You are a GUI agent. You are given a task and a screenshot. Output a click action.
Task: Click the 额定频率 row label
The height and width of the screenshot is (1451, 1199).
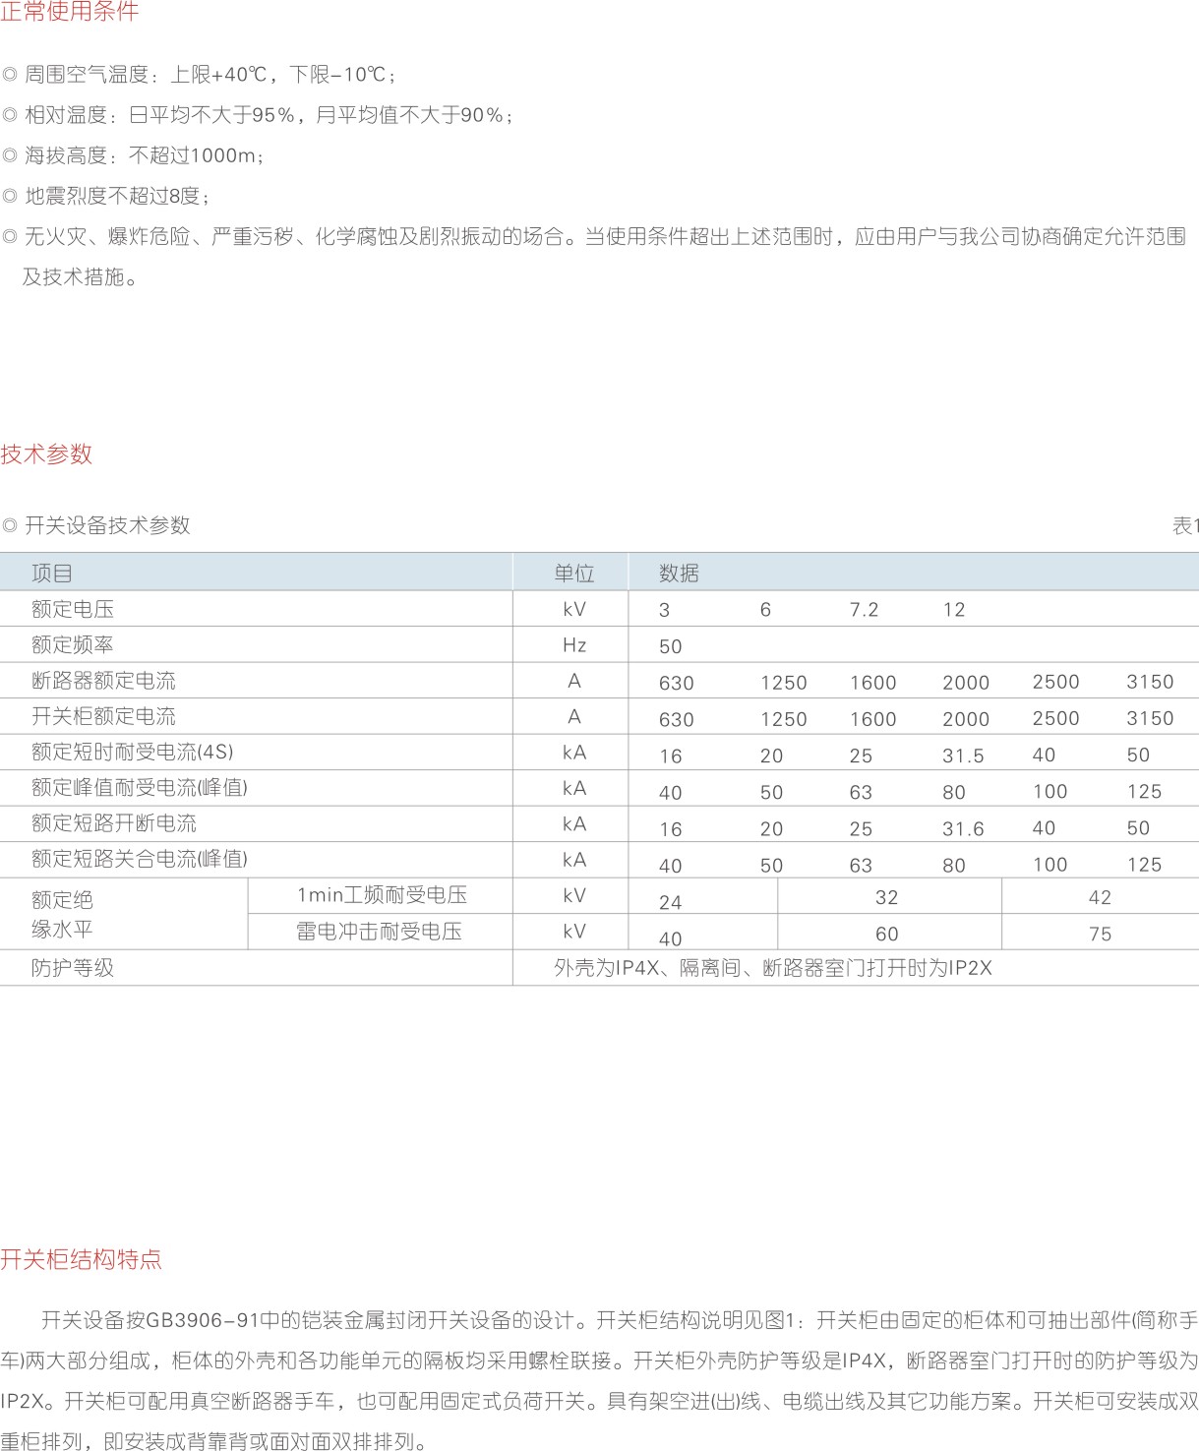[x=73, y=645]
